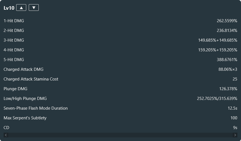This screenshot has height=141, width=241.
Task: Select the Charged Attack Stamina Cost value 25
Action: pos(235,79)
